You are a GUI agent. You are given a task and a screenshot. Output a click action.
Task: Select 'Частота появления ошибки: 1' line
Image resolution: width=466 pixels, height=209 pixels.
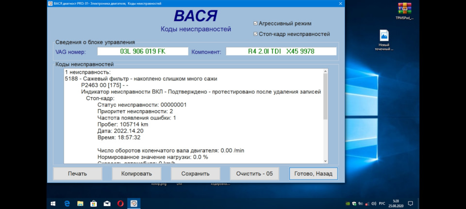click(137, 118)
